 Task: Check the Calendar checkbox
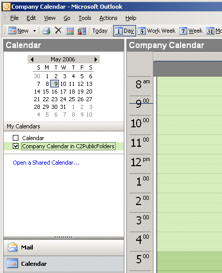click(16, 138)
